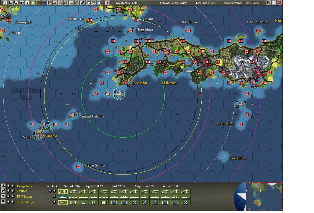Select the LB icon right of NF icon
The height and width of the screenshot is (213, 314).
click(x=73, y=192)
